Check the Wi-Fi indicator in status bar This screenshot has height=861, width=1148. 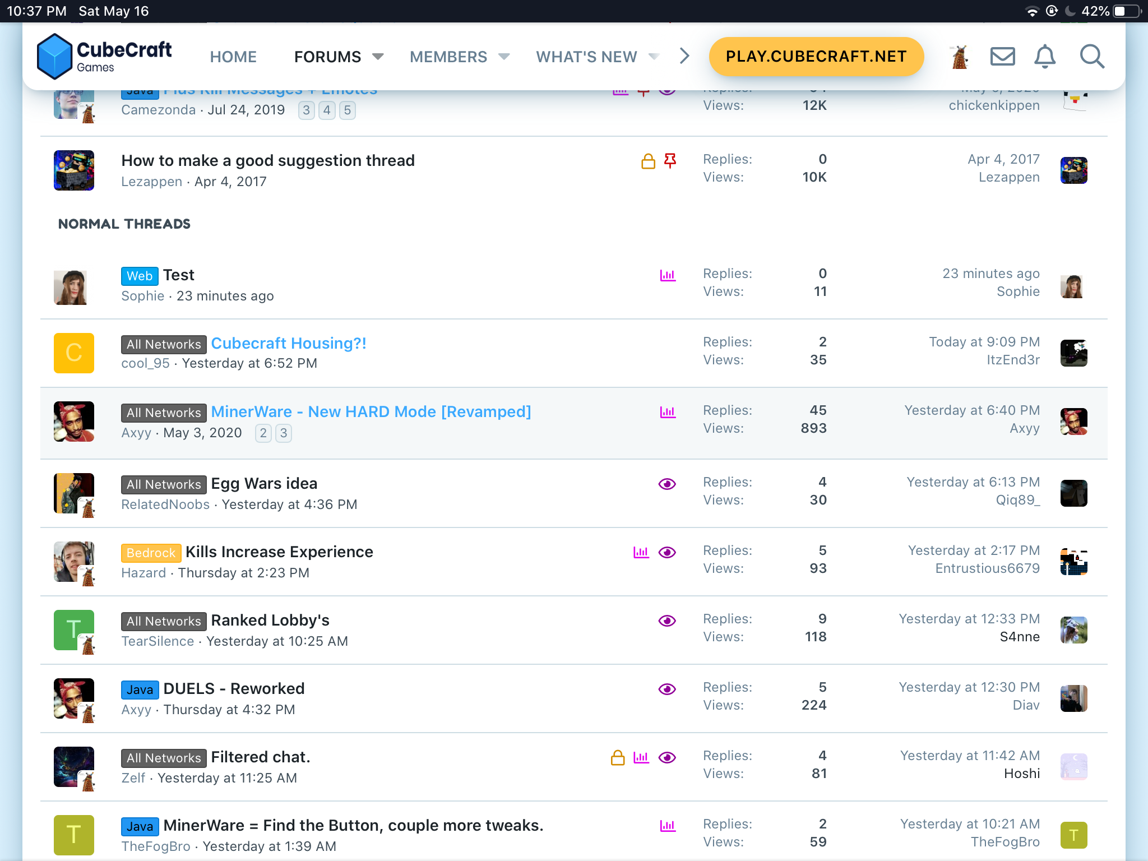tap(1032, 11)
